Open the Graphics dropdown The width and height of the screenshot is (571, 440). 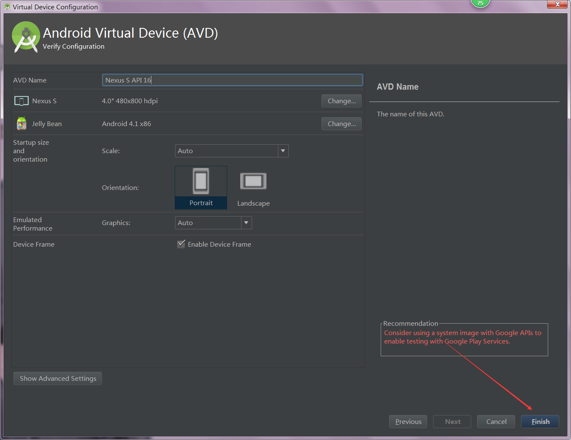214,223
